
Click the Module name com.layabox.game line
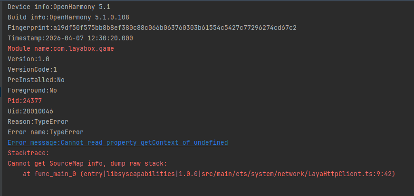pos(60,48)
